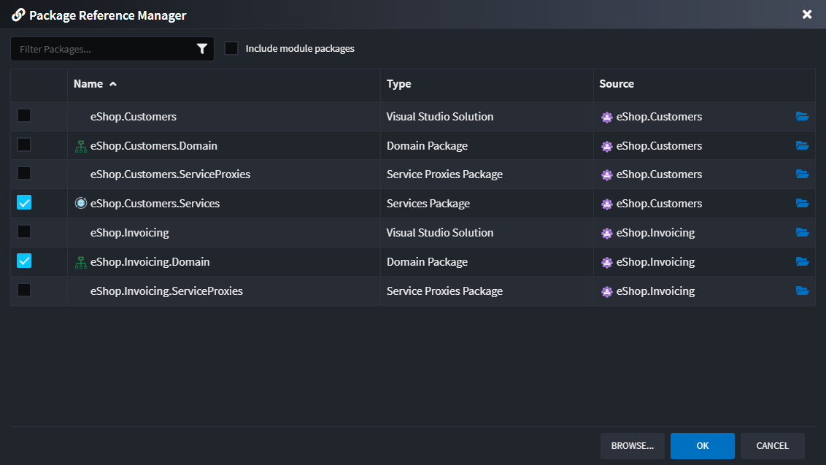The image size is (826, 465).
Task: Select the eShop.Customers.Domain name text
Action: pos(154,145)
